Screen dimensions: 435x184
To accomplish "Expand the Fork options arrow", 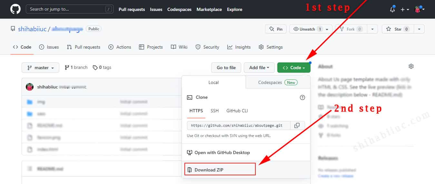I will [x=372, y=29].
